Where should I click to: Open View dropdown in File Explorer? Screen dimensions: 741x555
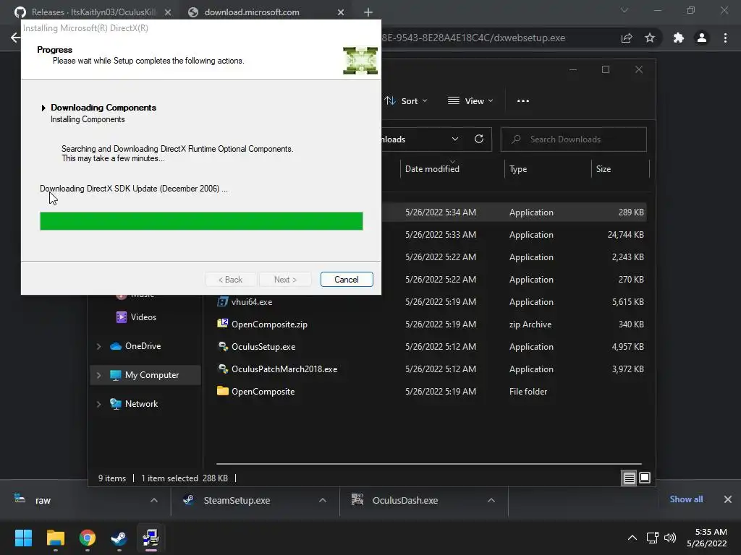coord(470,101)
